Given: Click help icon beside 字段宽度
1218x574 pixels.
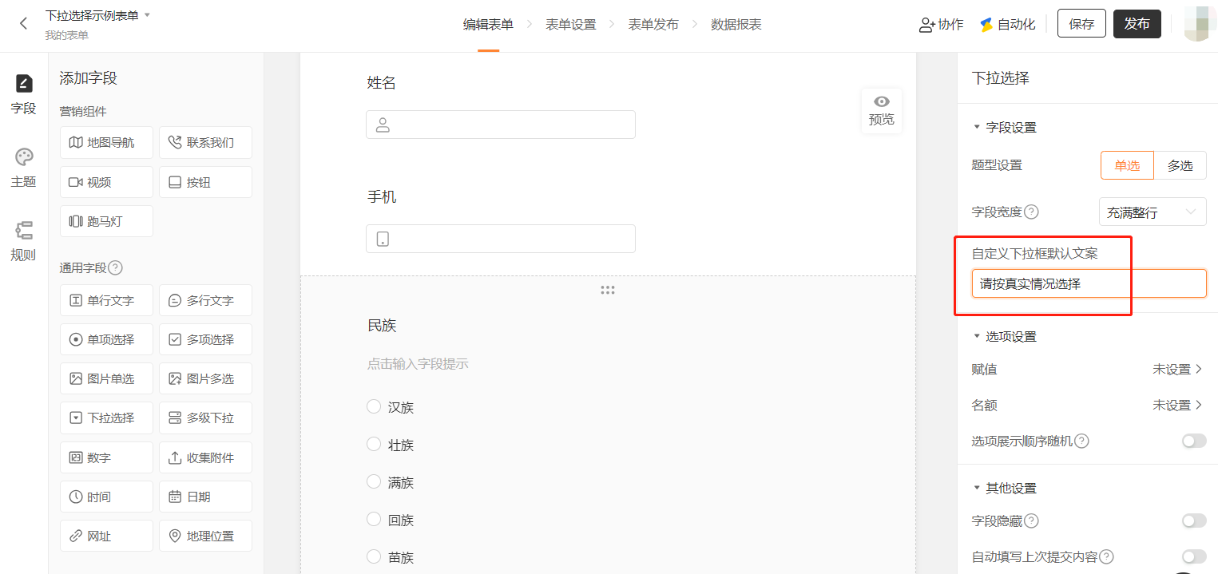Looking at the screenshot, I should pyautogui.click(x=1031, y=212).
